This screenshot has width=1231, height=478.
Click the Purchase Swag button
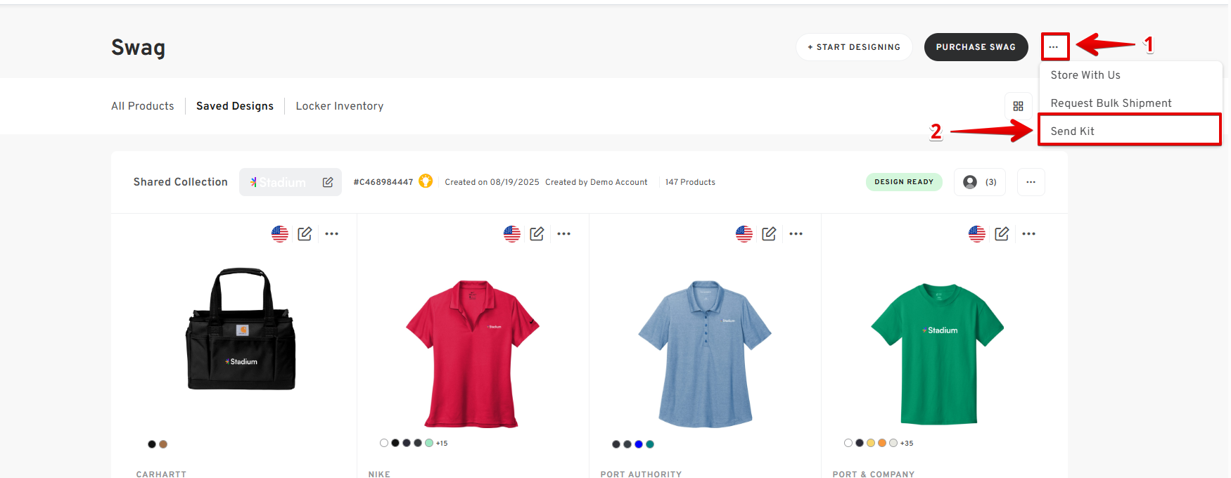[975, 47]
